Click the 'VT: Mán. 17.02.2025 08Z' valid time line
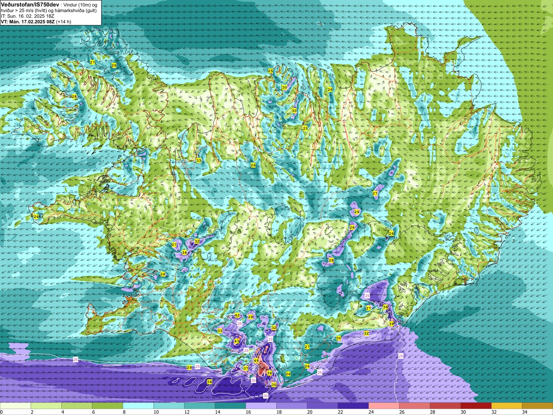 tap(28, 21)
